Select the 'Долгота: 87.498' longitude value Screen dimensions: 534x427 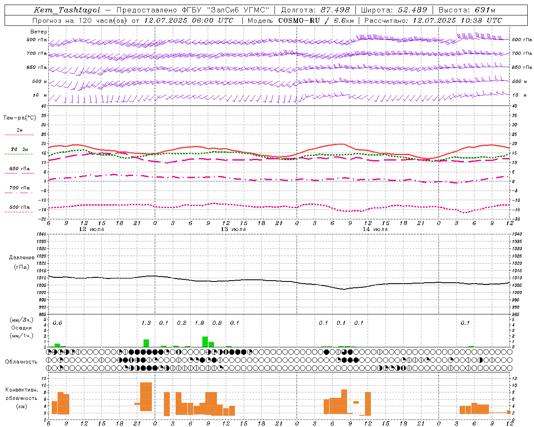click(x=315, y=10)
